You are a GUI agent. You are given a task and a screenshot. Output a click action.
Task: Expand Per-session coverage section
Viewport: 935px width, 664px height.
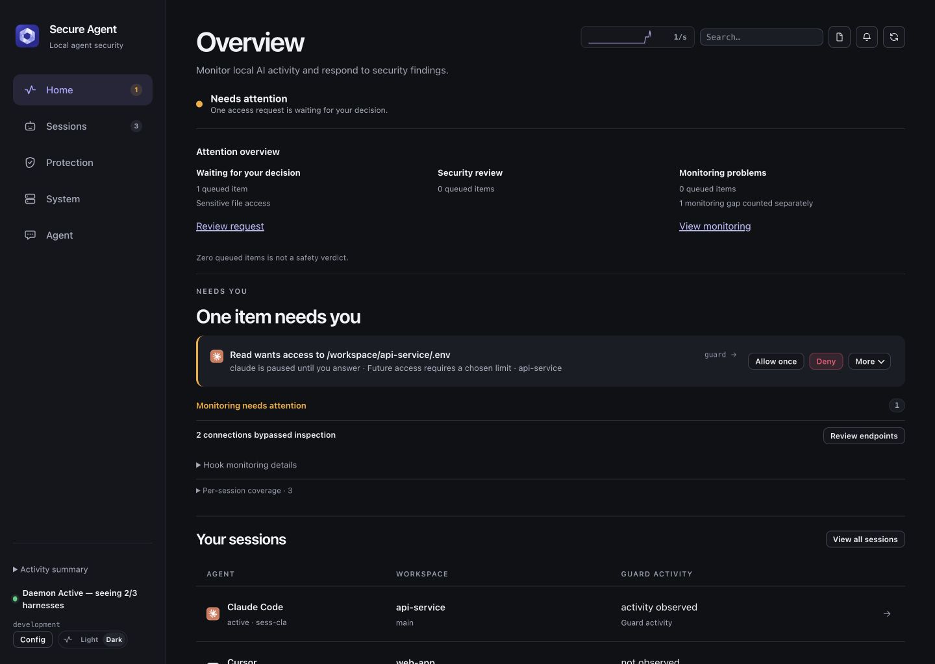[x=244, y=490]
